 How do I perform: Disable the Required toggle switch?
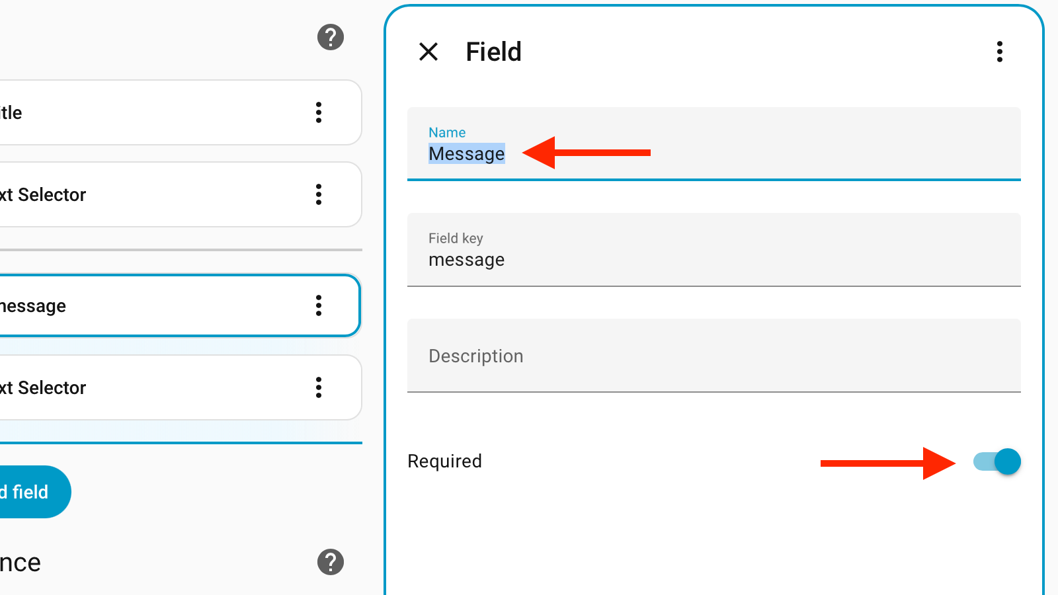coord(997,461)
